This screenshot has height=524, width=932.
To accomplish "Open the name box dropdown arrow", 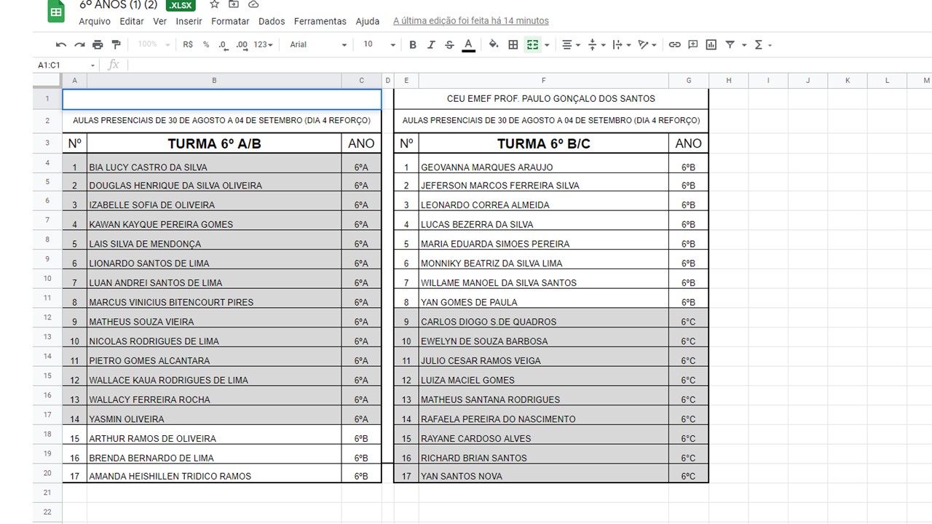I will coord(92,65).
